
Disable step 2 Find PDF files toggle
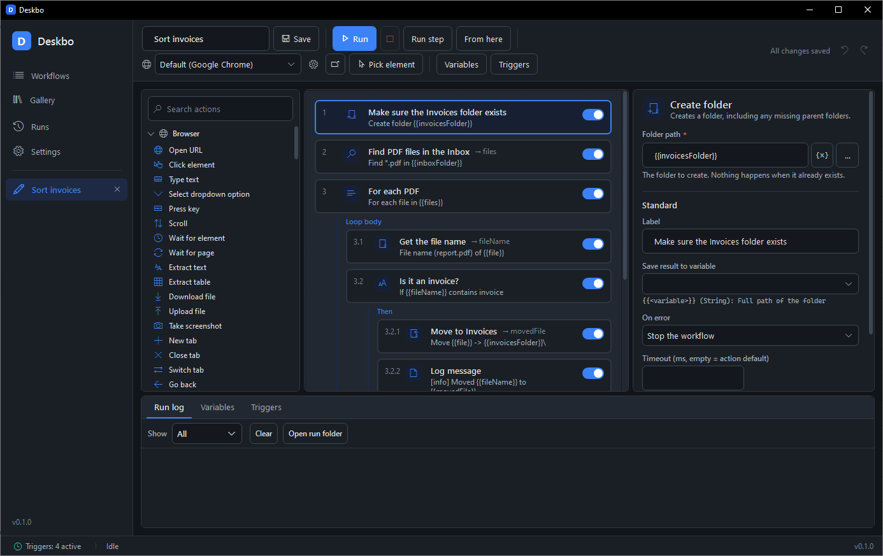[x=593, y=154]
